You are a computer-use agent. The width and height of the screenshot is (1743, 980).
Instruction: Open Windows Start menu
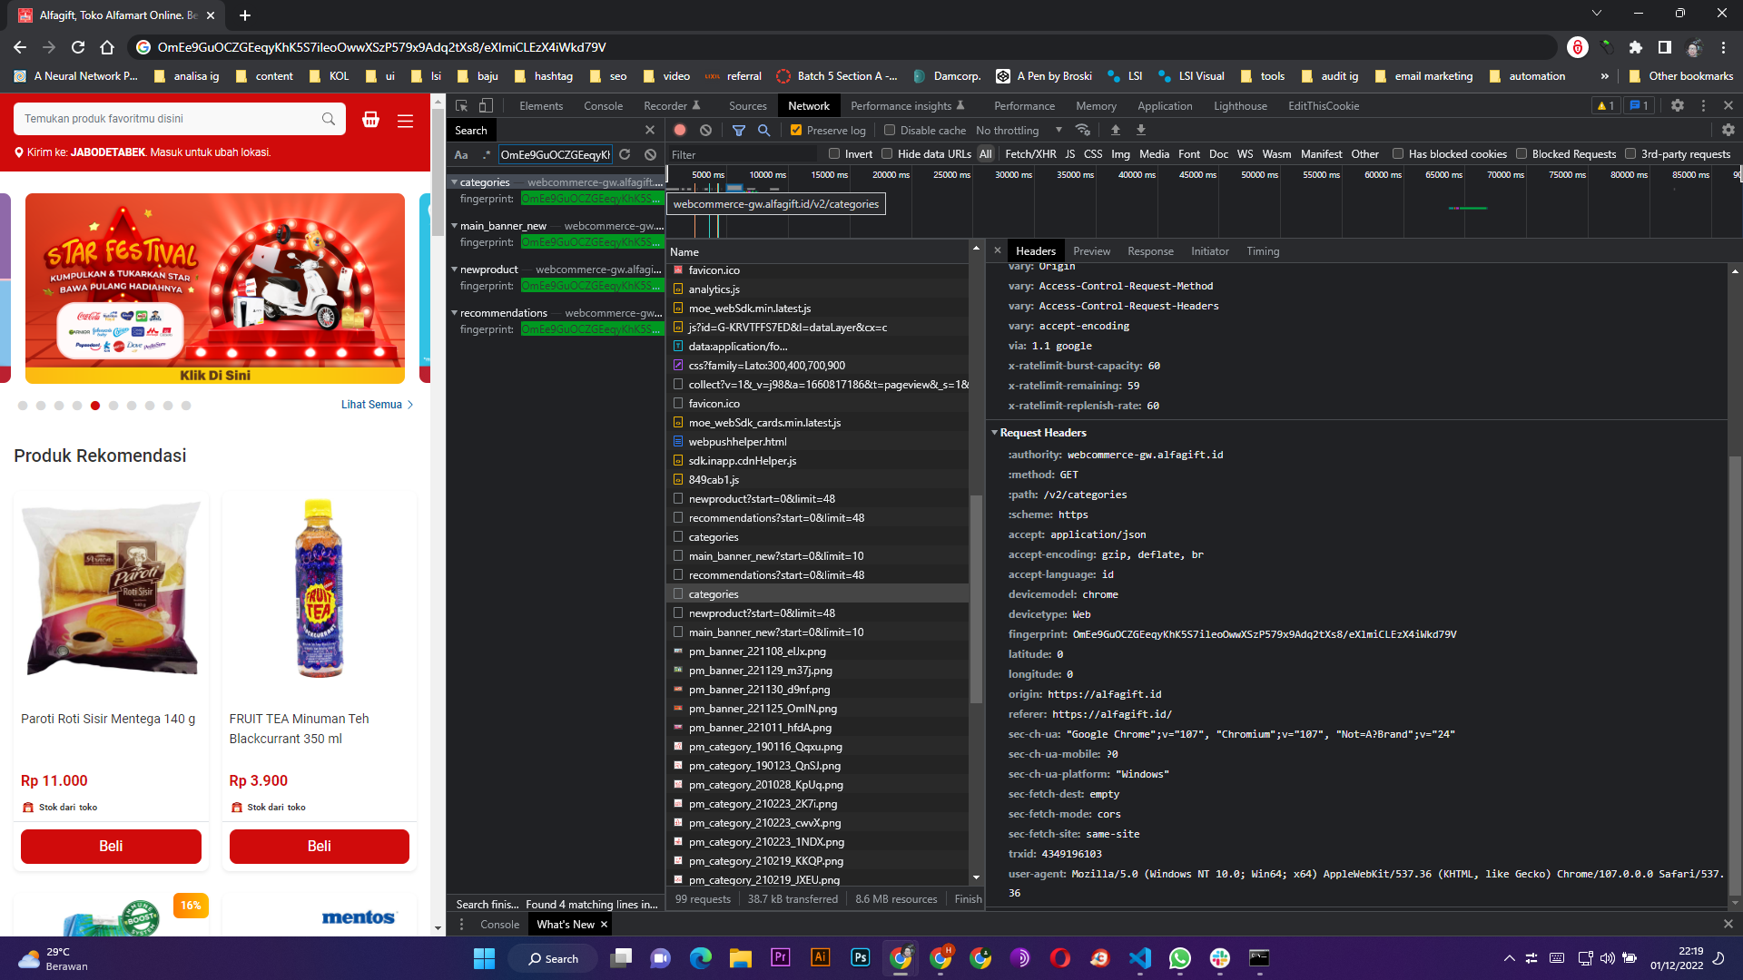point(485,958)
